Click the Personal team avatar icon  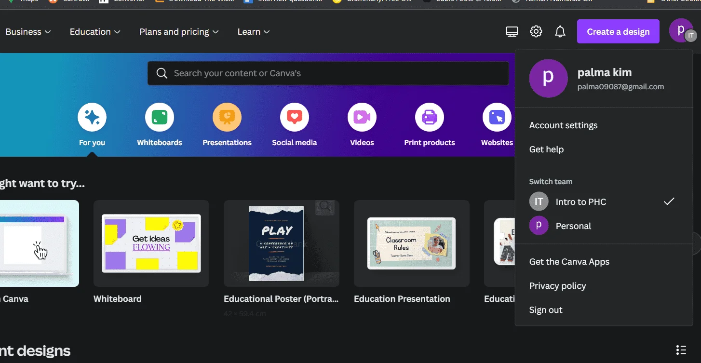tap(539, 226)
